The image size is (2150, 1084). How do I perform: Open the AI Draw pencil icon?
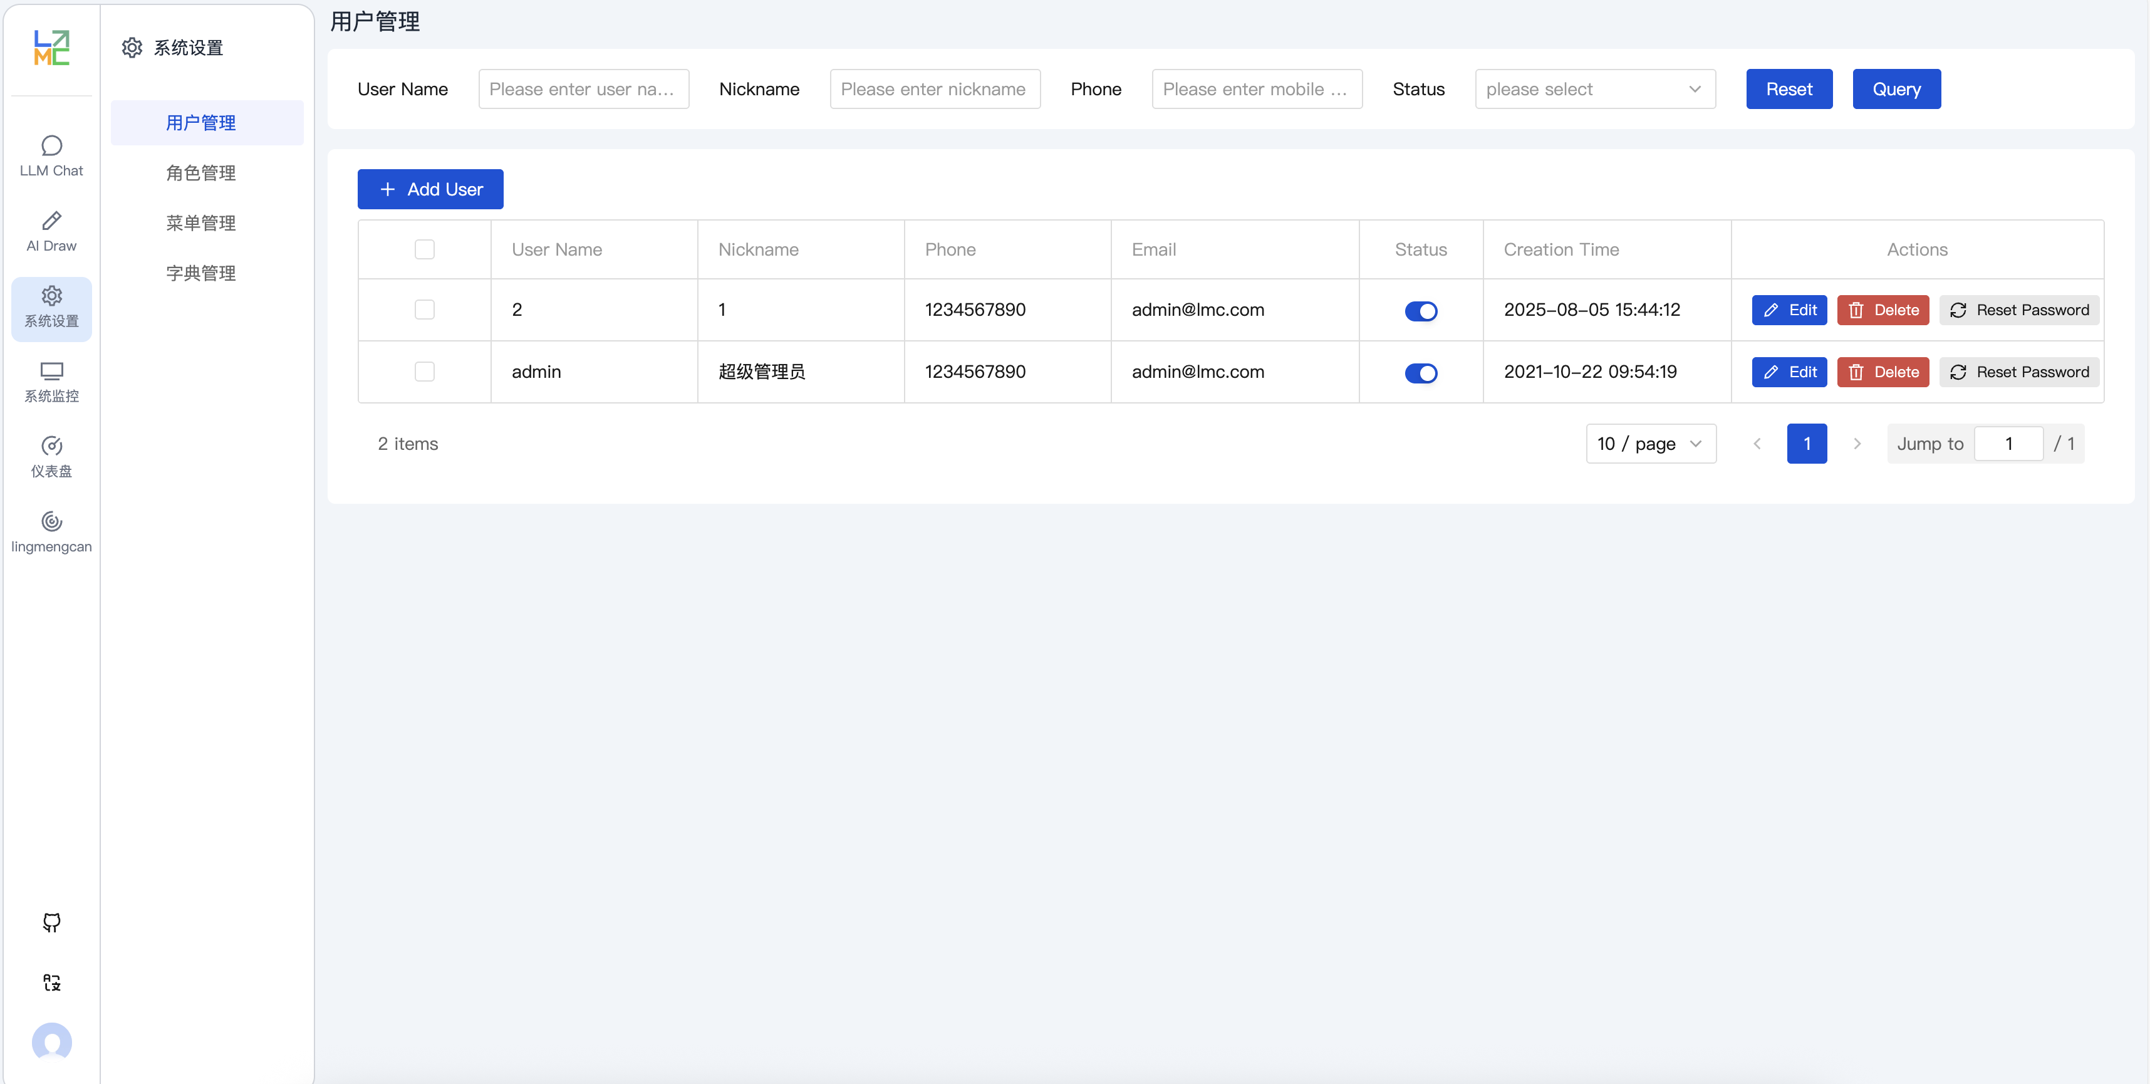tap(51, 221)
